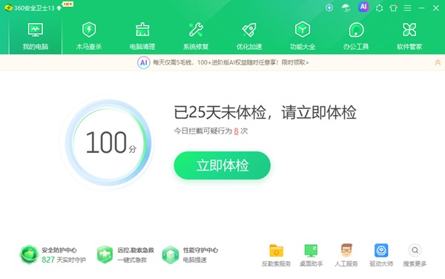Image resolution: width=445 pixels, height=279 pixels.
Task: Click the AI promotion banner link
Action: pos(231,62)
